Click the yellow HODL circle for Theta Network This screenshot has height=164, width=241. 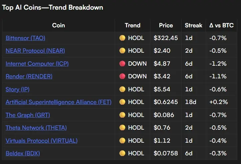click(x=122, y=128)
